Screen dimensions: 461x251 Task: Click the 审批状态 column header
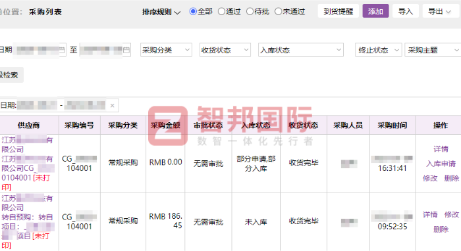click(x=208, y=126)
